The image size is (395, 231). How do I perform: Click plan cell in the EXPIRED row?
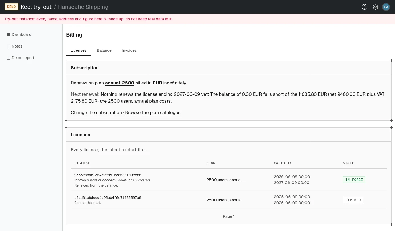[224, 200]
